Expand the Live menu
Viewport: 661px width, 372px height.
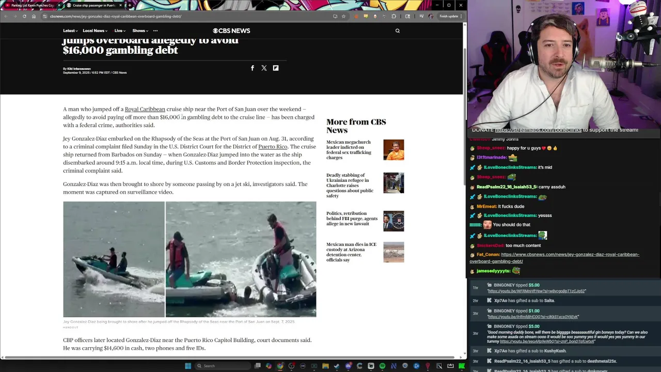(120, 30)
